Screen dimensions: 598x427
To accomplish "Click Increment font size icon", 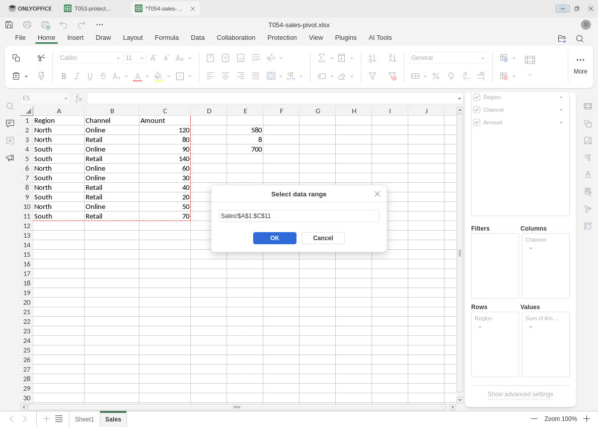I will (154, 57).
